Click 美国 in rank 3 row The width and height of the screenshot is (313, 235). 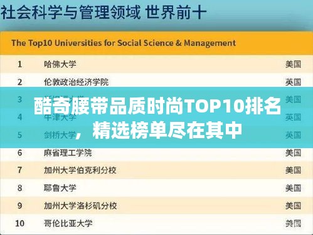(x=294, y=99)
